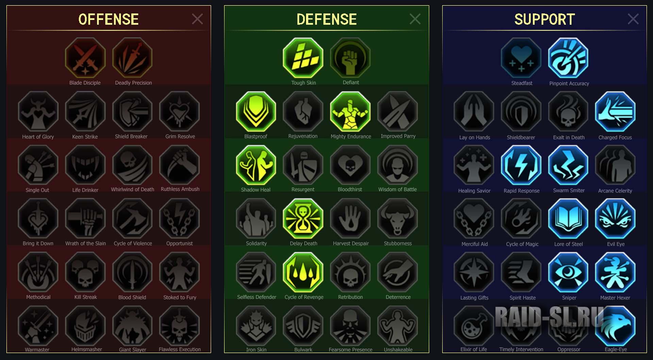Choose the Retribution mastery icon
Image resolution: width=653 pixels, height=360 pixels.
click(x=350, y=272)
